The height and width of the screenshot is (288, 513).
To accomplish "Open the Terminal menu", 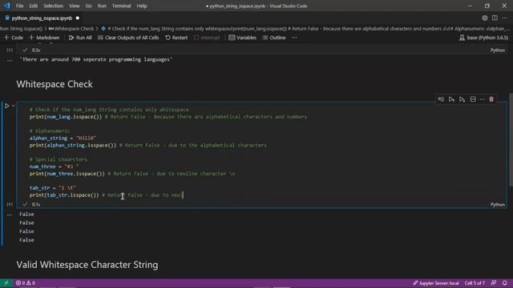I will (121, 6).
